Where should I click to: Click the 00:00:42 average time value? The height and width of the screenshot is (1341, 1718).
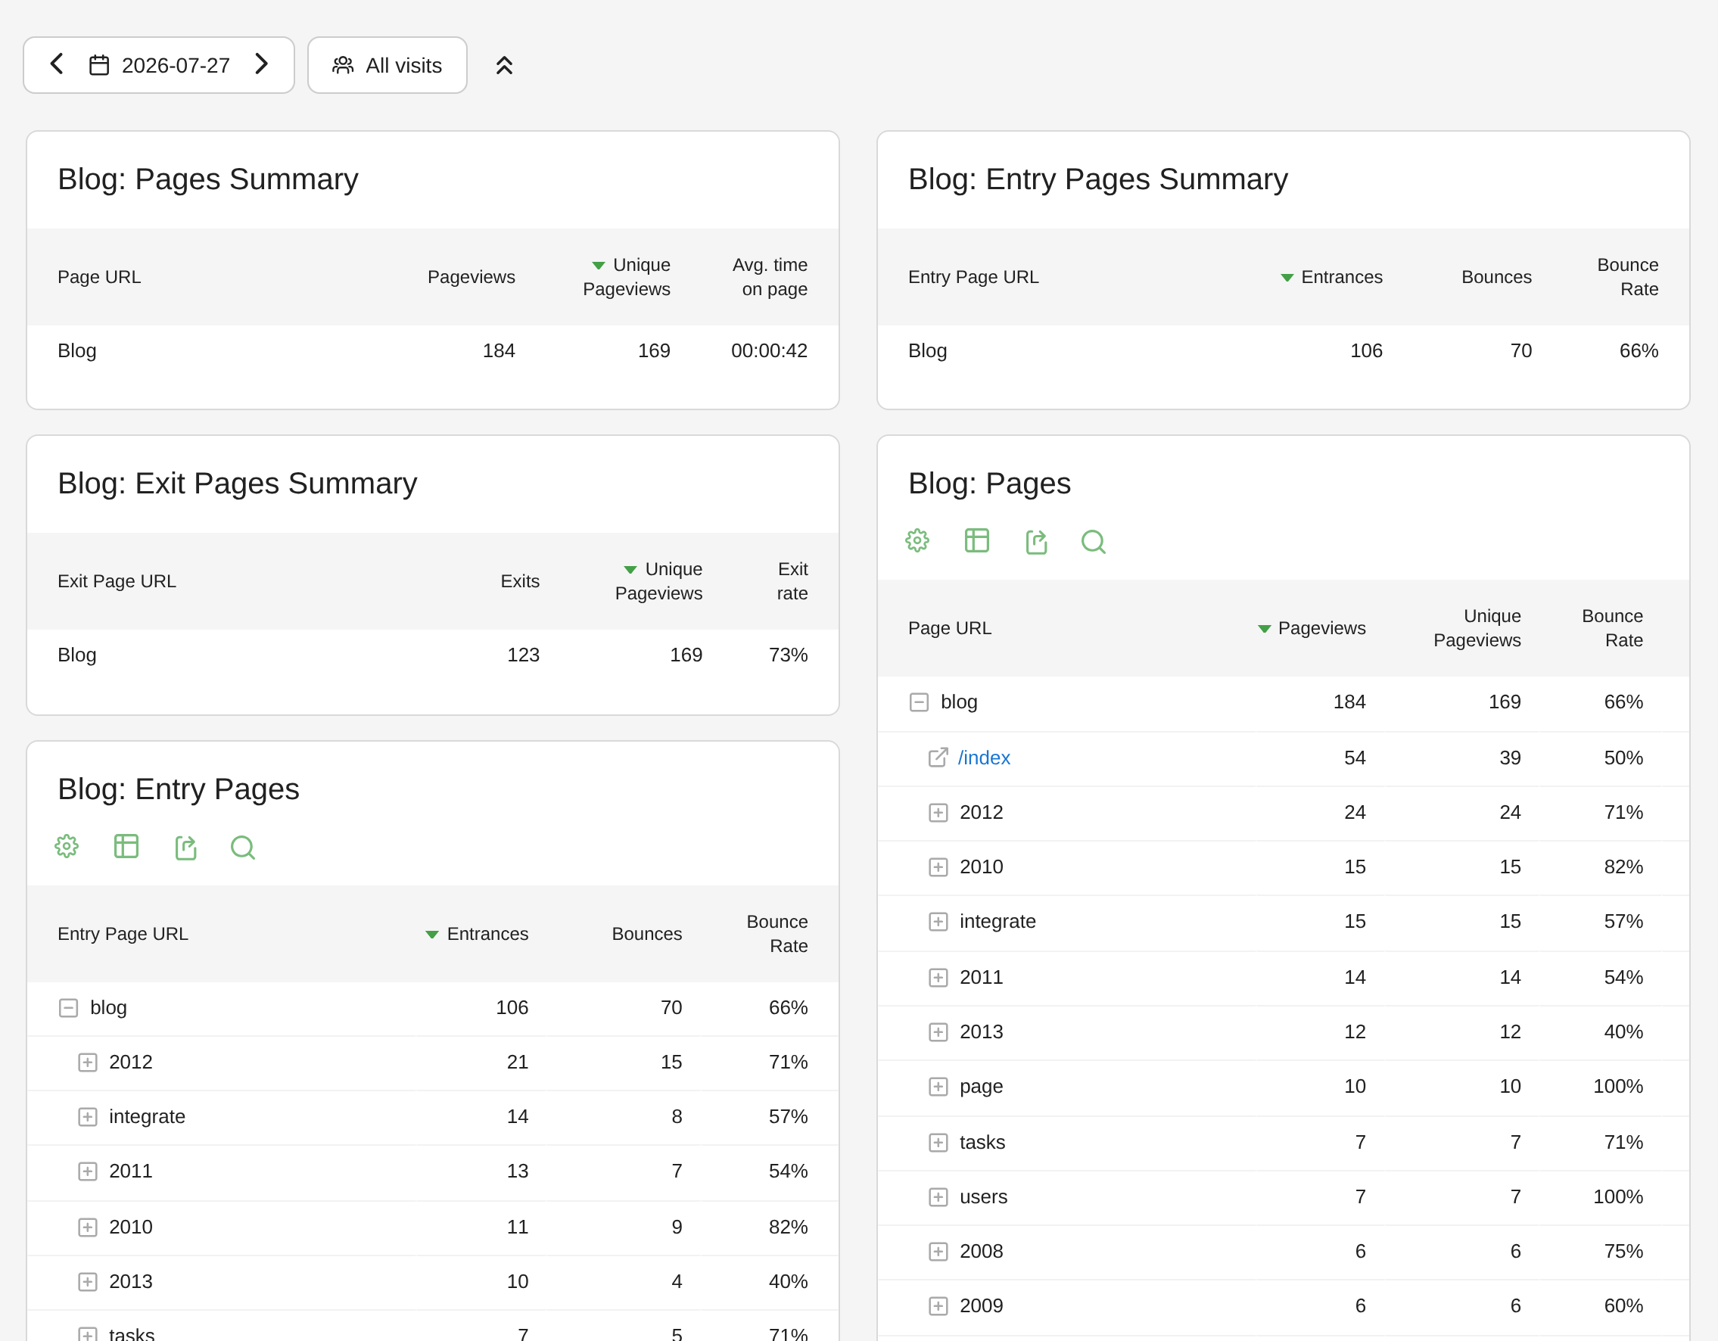click(768, 351)
